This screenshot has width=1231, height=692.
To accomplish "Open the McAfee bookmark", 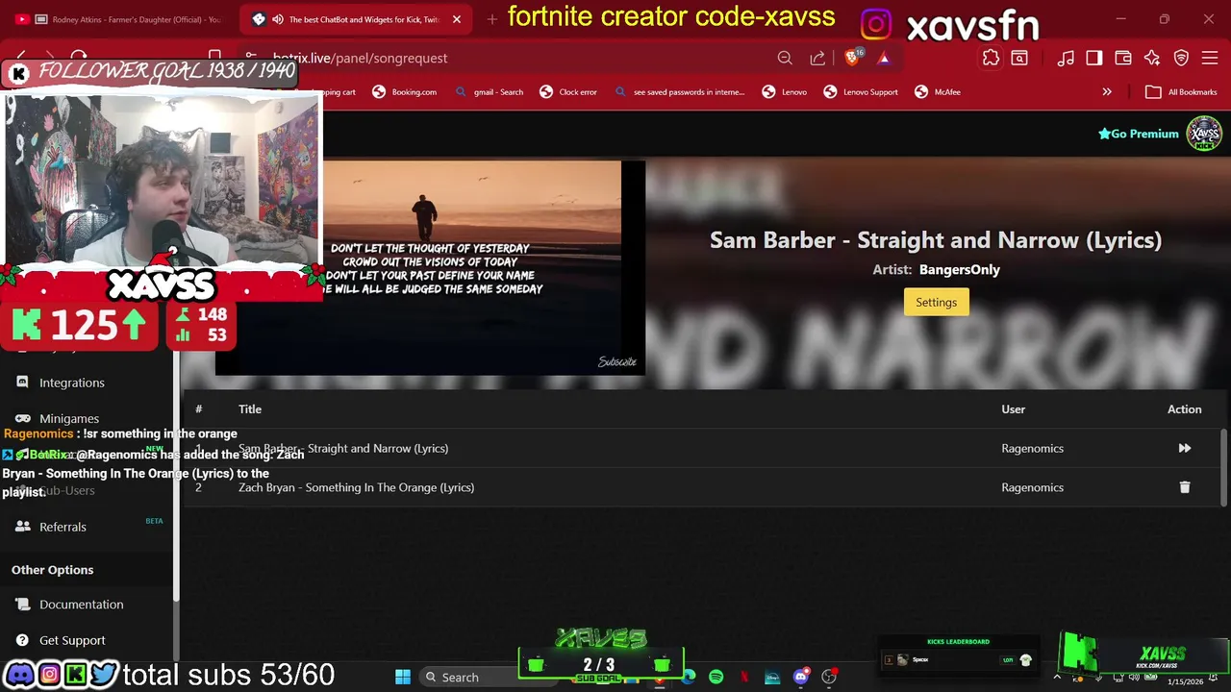I will [x=938, y=92].
